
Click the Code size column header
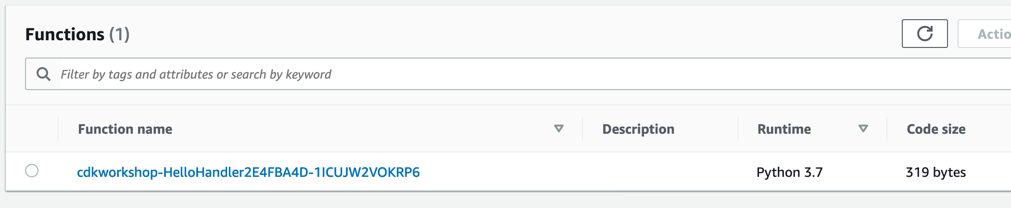pyautogui.click(x=936, y=129)
